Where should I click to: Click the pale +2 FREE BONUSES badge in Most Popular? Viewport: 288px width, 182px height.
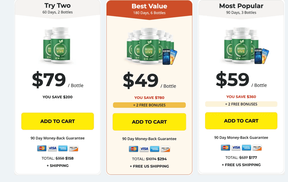[241, 104]
